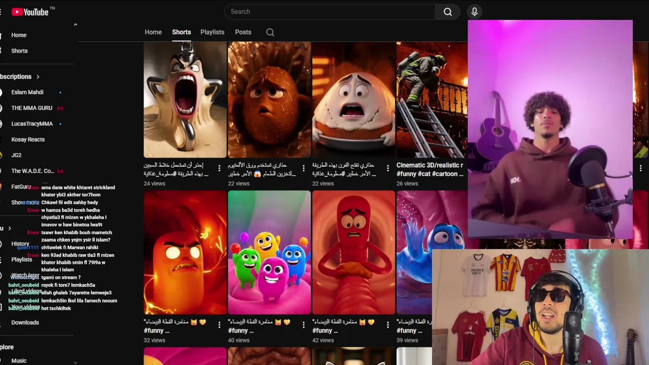Open Shorts in the left sidebar
Screen dimensions: 649x365
pos(19,51)
